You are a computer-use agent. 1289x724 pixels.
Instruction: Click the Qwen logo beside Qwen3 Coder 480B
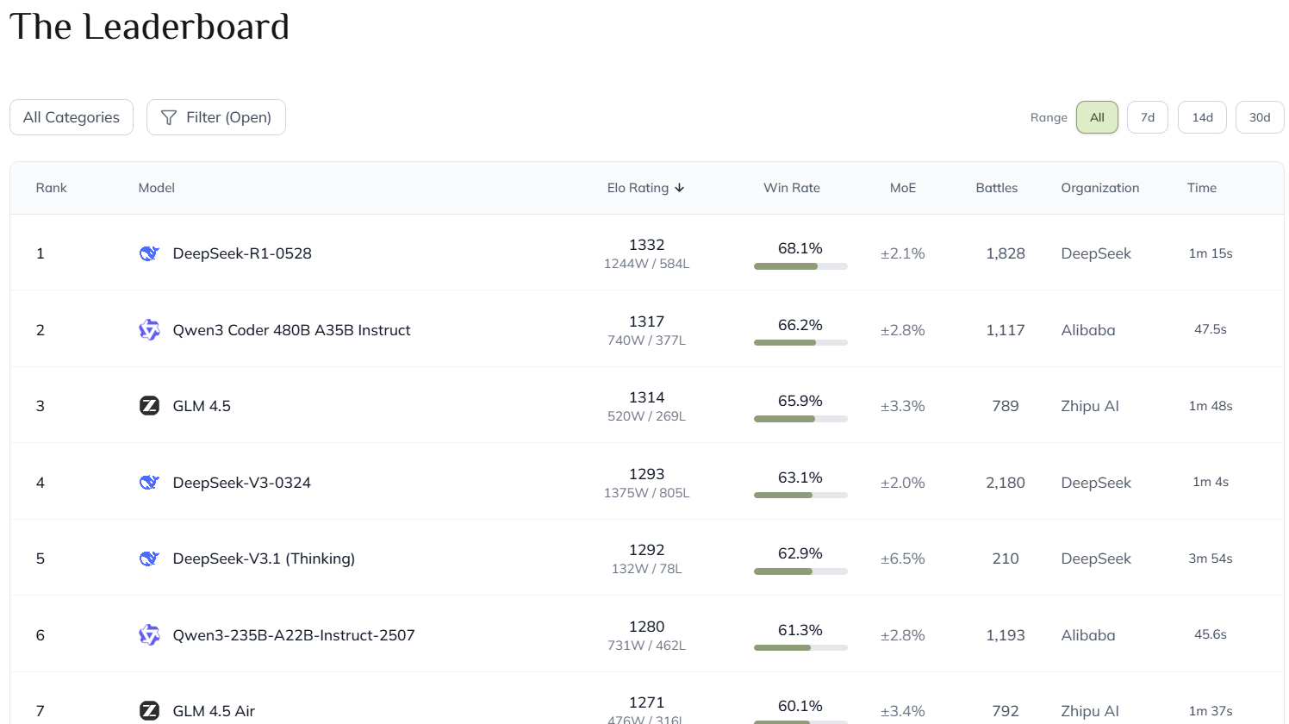[x=149, y=330]
